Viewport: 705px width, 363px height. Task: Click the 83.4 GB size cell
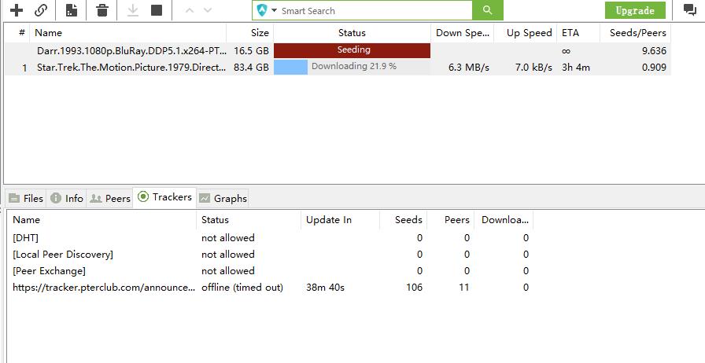coord(251,68)
